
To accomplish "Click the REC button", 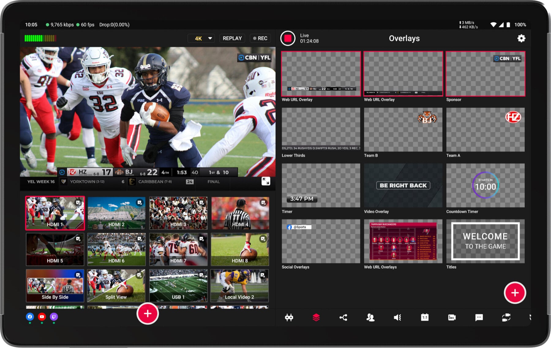I will 260,38.
